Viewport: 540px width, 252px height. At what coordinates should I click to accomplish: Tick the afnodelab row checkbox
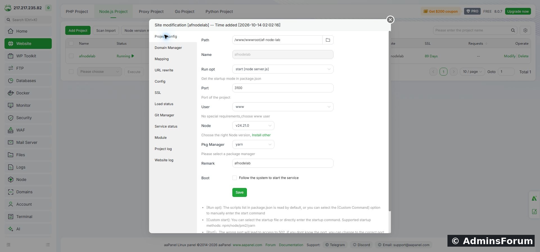tap(71, 56)
